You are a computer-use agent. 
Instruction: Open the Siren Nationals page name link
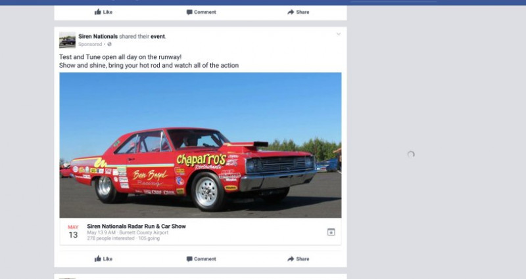[98, 36]
